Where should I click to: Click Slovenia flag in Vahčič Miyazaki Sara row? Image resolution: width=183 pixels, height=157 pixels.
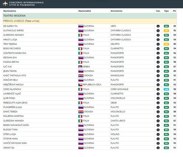[81, 143]
